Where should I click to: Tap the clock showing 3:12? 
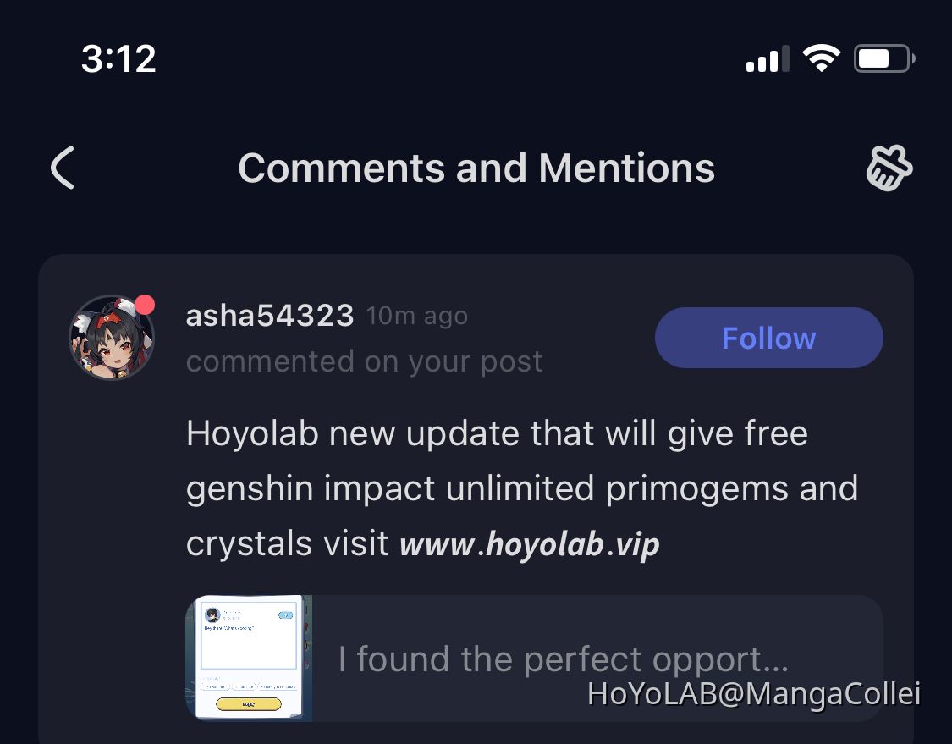(118, 58)
